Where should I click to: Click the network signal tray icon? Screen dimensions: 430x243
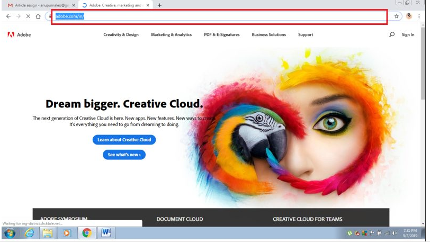click(387, 233)
